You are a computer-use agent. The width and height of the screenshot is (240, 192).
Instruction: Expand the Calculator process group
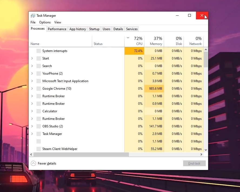point(32,111)
